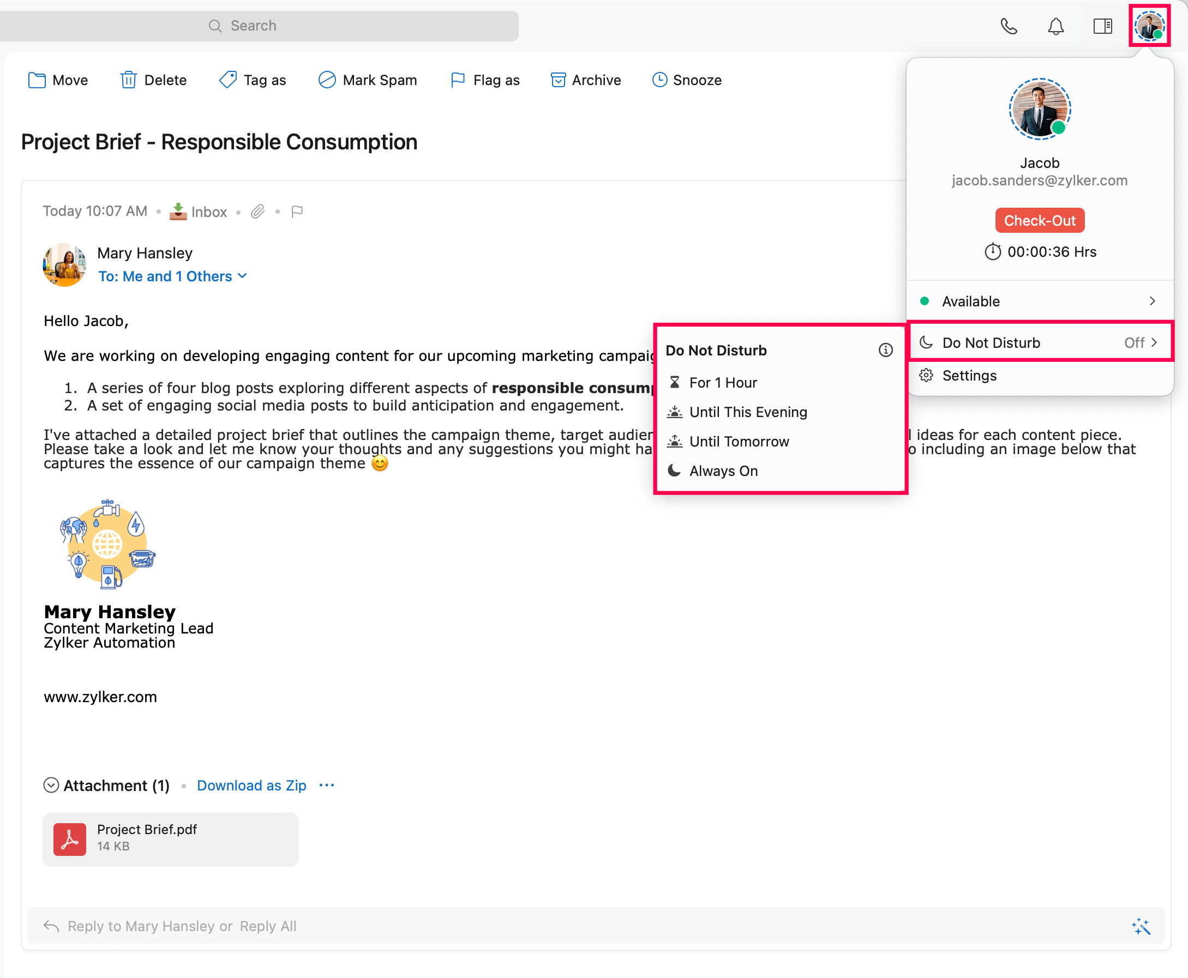Open attachment more options ellipsis
This screenshot has height=978, width=1188.
pos(327,786)
